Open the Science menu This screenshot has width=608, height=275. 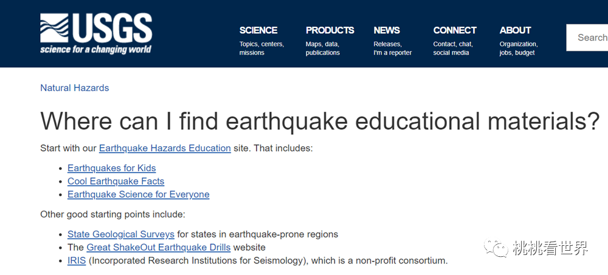tap(258, 30)
